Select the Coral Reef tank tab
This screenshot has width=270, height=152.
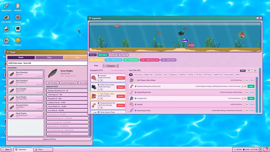[x=113, y=55]
